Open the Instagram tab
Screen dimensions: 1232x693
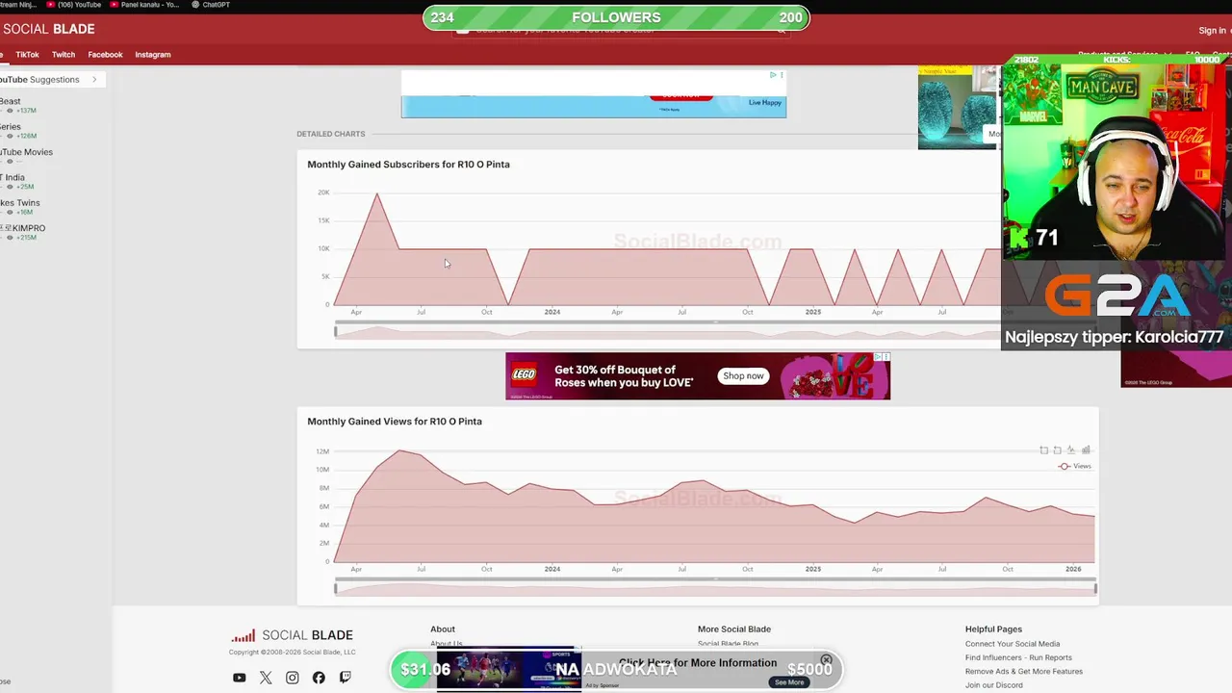[152, 55]
